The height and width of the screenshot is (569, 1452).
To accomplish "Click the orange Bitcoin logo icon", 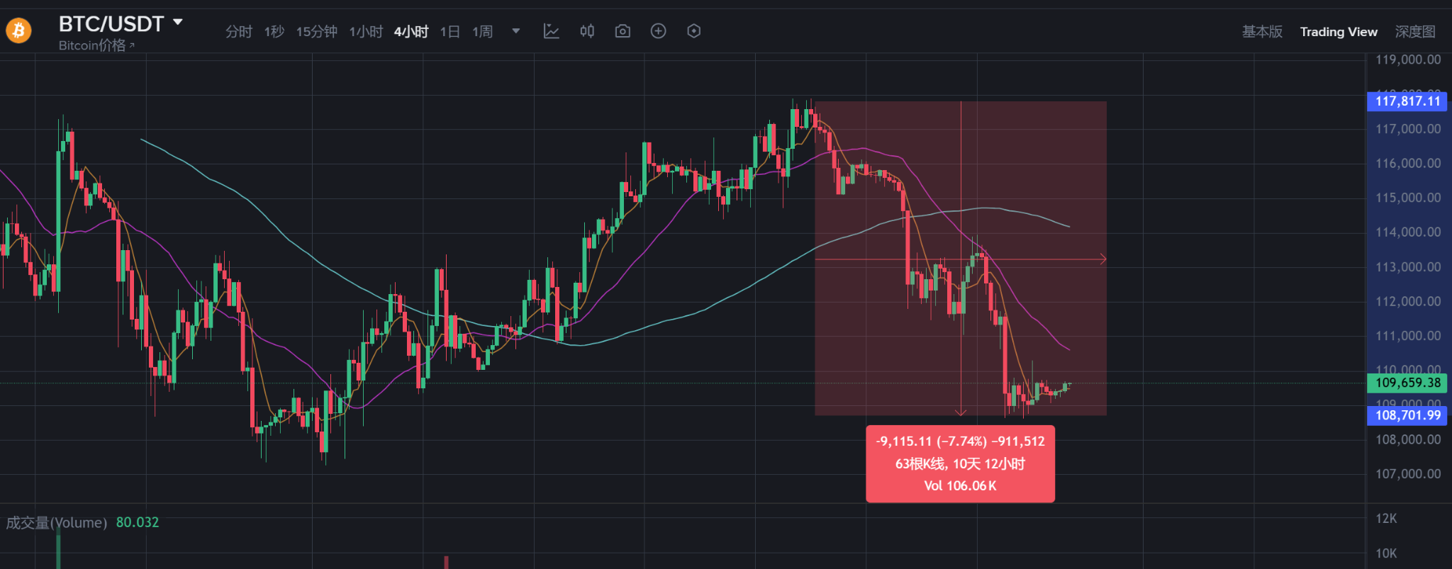I will click(x=18, y=30).
